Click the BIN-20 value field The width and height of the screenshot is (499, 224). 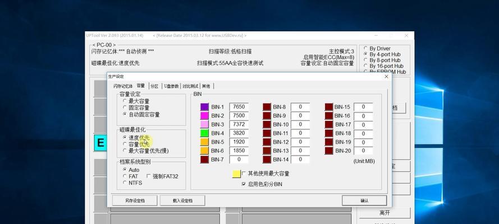point(363,151)
